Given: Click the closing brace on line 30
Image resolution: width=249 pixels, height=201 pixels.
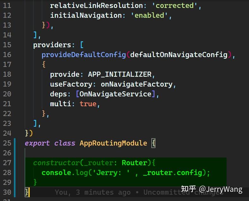Looking at the screenshot, I should 27,192.
